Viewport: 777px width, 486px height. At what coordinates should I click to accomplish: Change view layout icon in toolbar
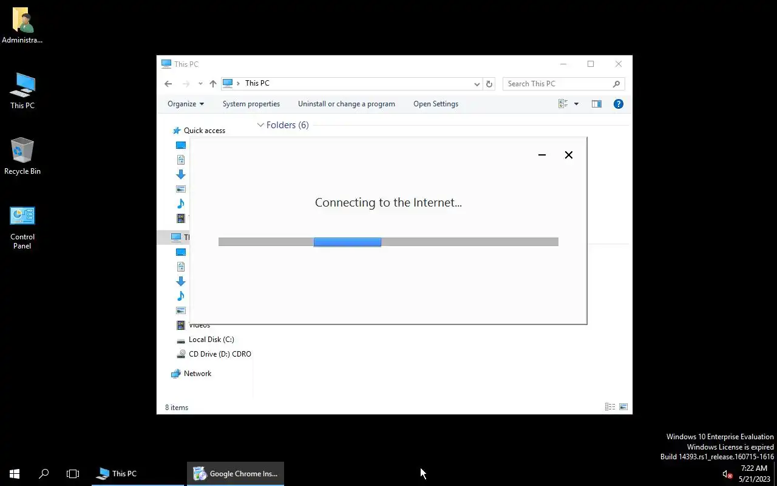click(x=563, y=104)
